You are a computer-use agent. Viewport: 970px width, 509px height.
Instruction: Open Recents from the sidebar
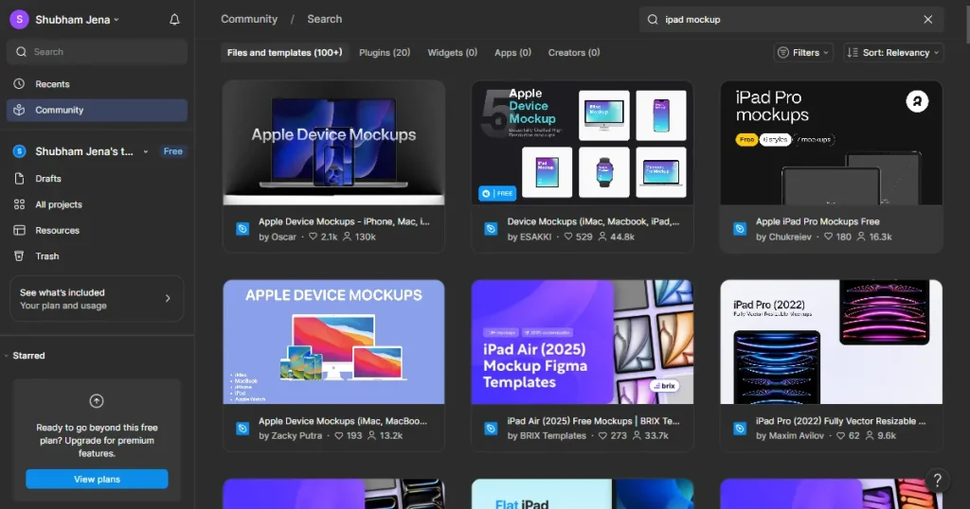(x=98, y=84)
